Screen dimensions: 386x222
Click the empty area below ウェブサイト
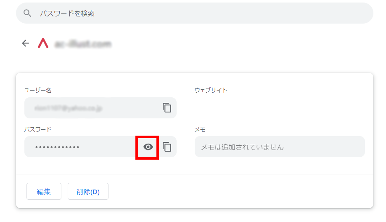[278, 108]
